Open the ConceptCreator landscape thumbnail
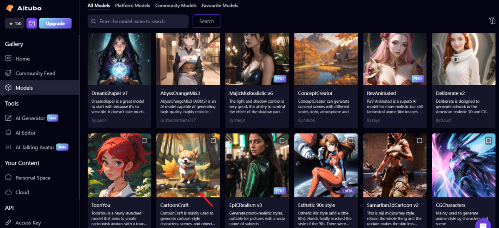The width and height of the screenshot is (499, 228). pyautogui.click(x=326, y=59)
